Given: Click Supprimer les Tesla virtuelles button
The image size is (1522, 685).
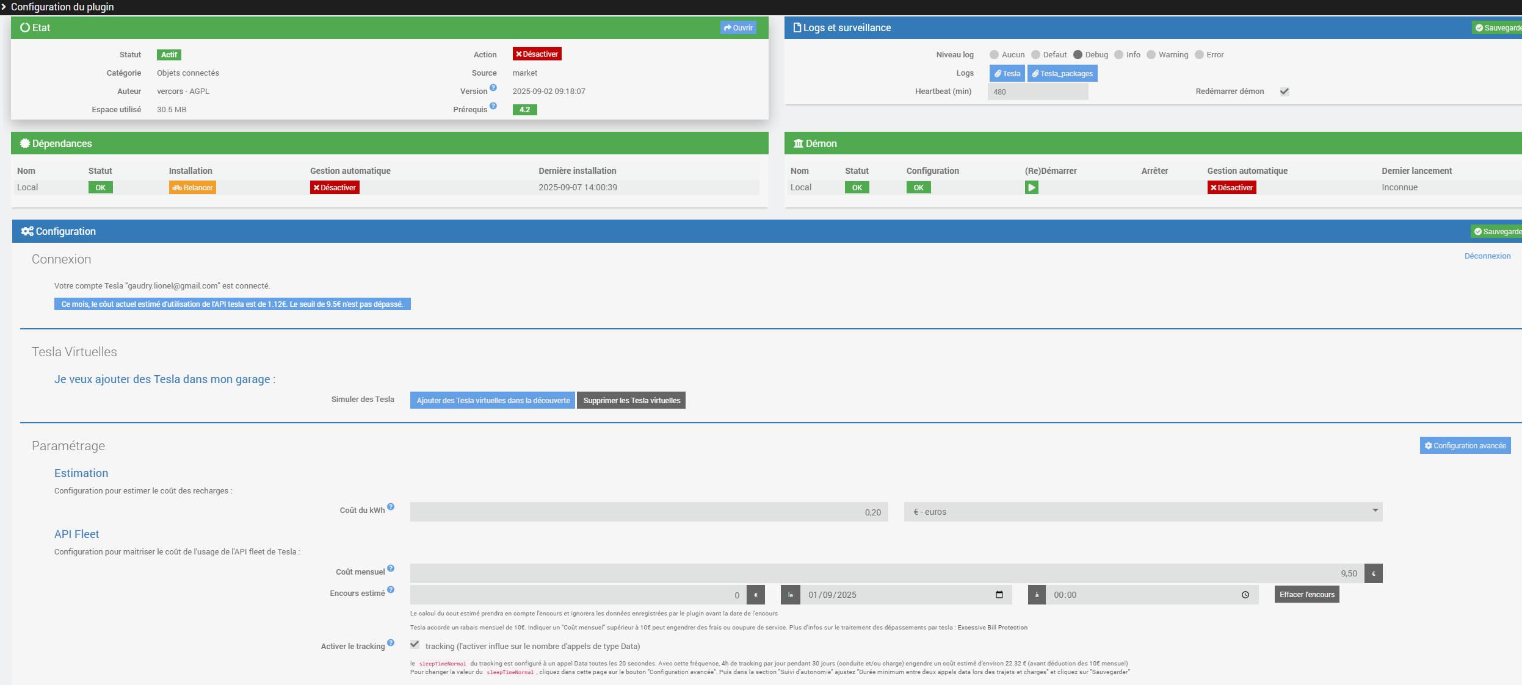Looking at the screenshot, I should [631, 401].
